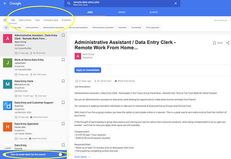Select the Type filter
This screenshot has width=231, height=159.
(x=37, y=20)
